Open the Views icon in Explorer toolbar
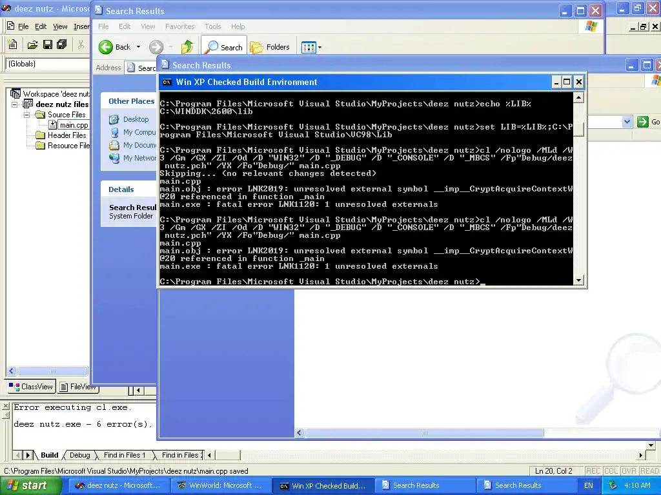Screen dimensions: 661x495 pyautogui.click(x=309, y=47)
